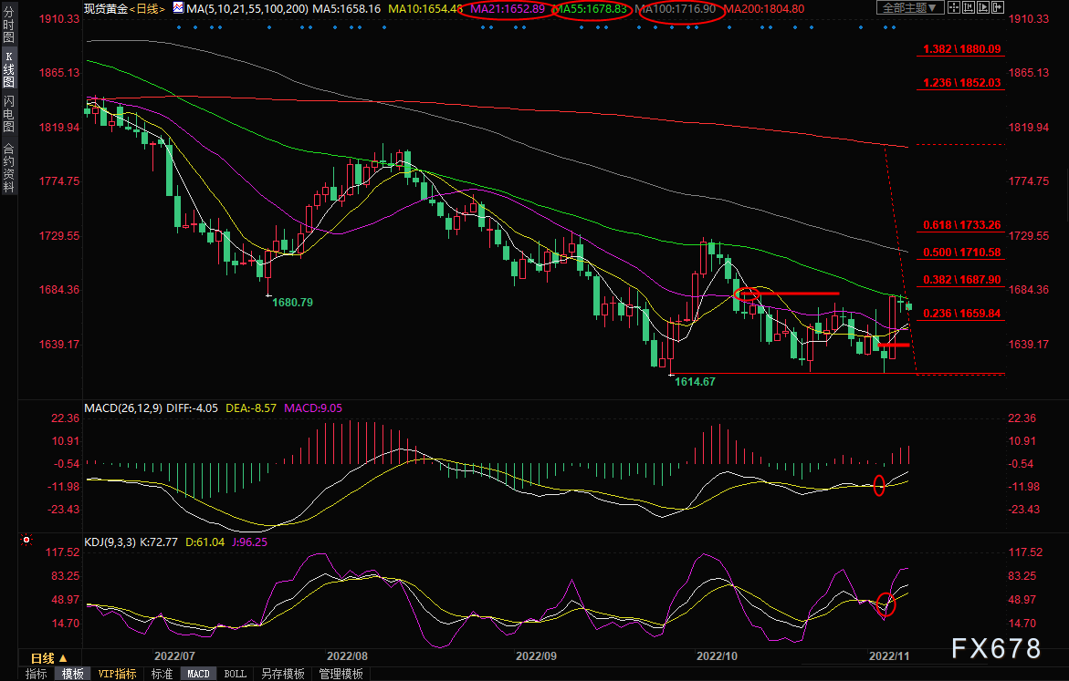This screenshot has width=1069, height=681.
Task: Open 管理模板 template manager
Action: pyautogui.click(x=341, y=674)
